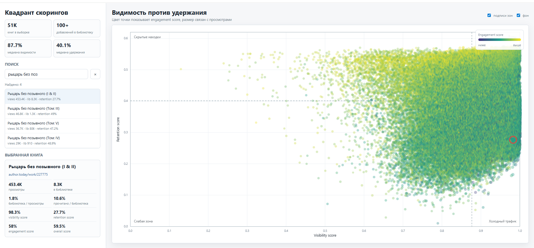Toggle the "подписи зон" checkbox
The image size is (534, 248).
pos(489,15)
